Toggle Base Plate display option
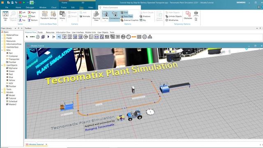The width and height of the screenshot is (263, 148). 127,16
